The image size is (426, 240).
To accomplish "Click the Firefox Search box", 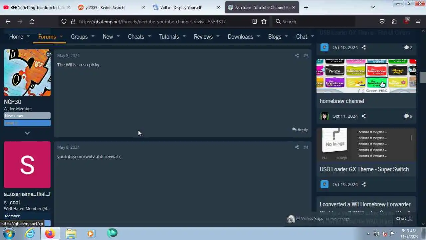I will tap(313, 21).
